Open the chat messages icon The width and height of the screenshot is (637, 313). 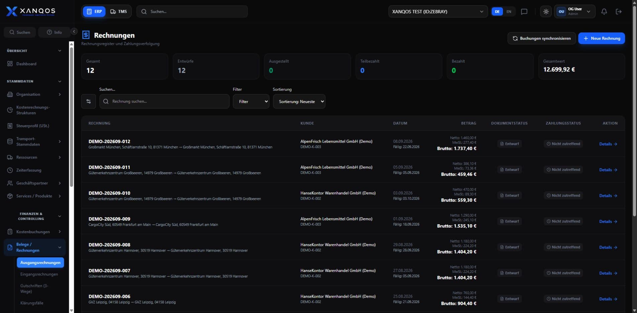524,12
